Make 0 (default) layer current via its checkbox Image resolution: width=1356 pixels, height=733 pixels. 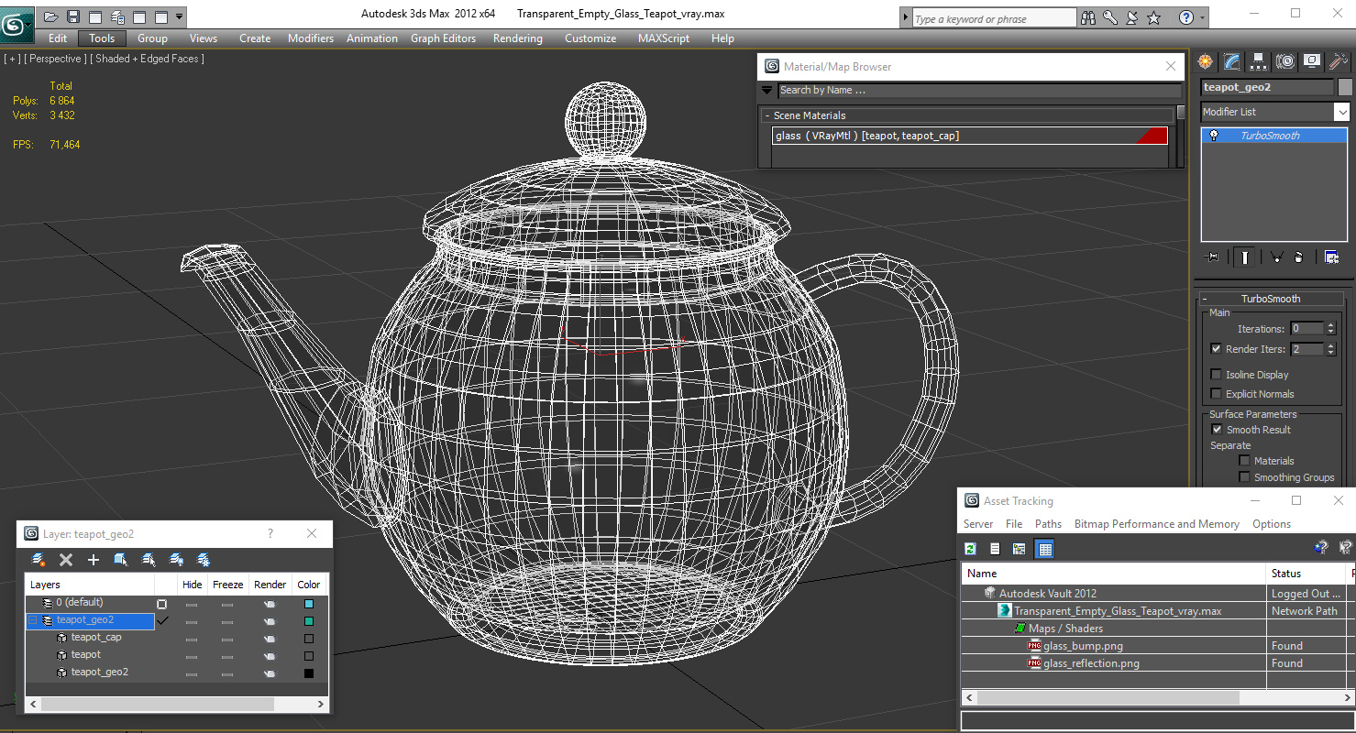click(x=162, y=604)
